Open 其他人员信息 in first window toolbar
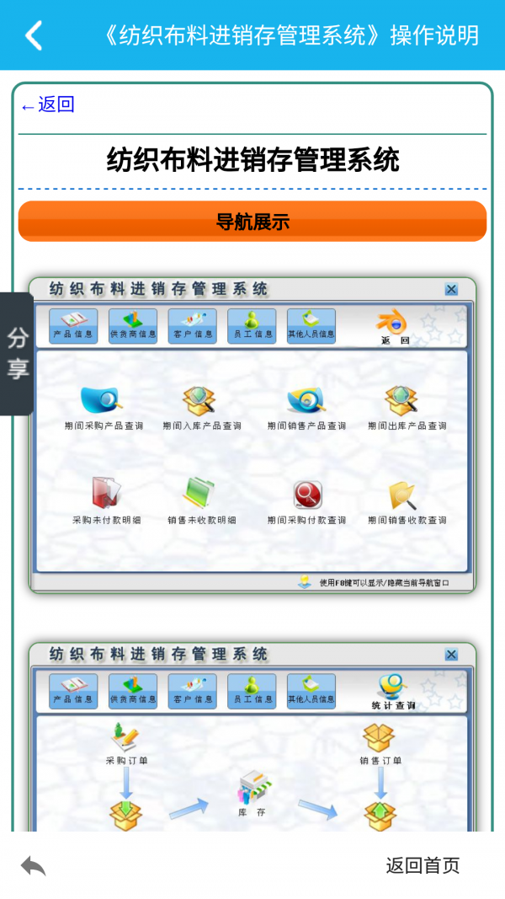 coord(311,326)
